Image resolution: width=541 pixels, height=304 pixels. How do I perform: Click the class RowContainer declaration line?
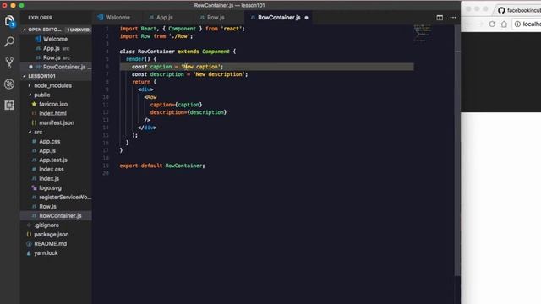pos(178,52)
